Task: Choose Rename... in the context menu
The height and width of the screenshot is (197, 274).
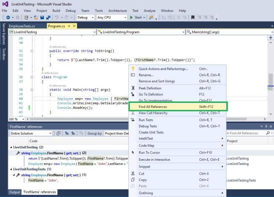Action: [177, 75]
